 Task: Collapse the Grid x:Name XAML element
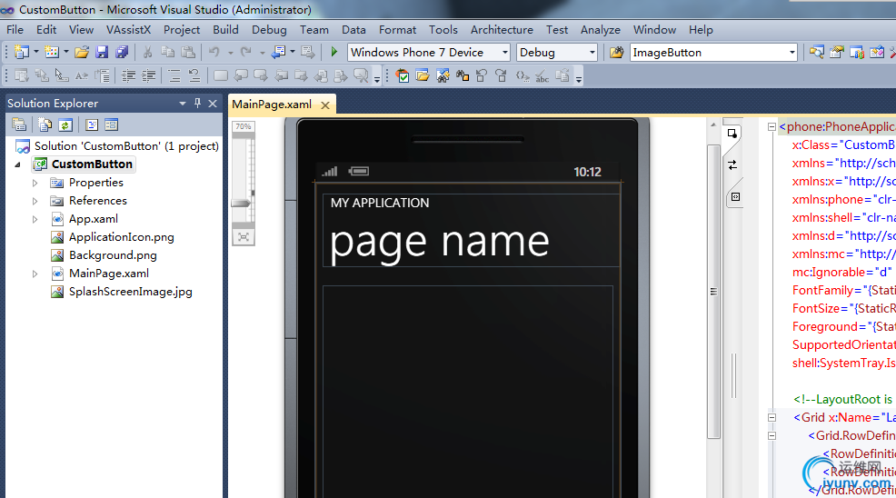tap(772, 417)
